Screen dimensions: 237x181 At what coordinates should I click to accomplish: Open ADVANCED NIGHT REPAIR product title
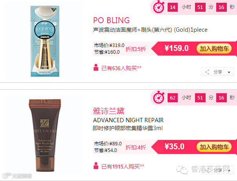(x=128, y=120)
